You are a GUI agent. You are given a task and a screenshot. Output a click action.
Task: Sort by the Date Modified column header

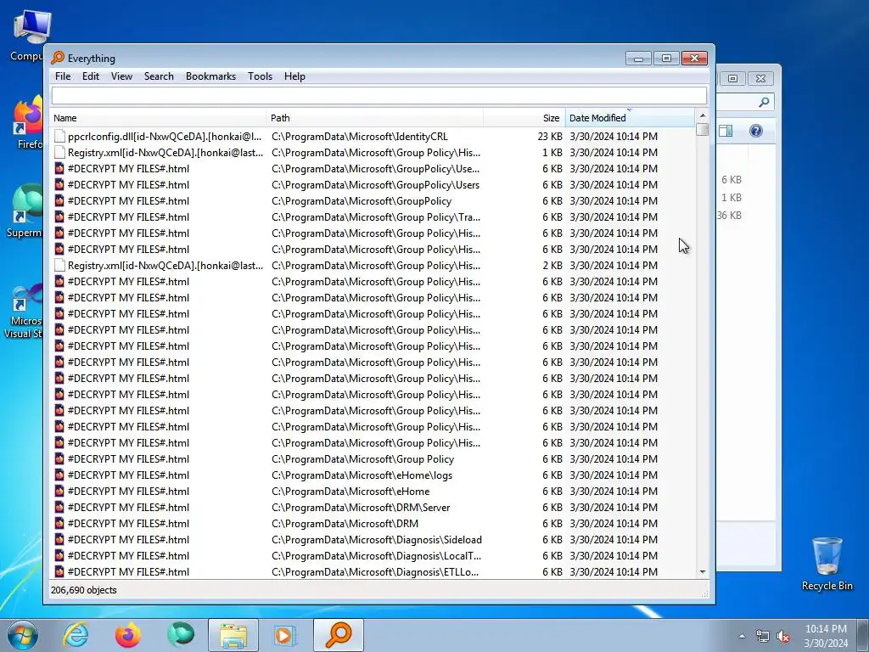(630, 118)
